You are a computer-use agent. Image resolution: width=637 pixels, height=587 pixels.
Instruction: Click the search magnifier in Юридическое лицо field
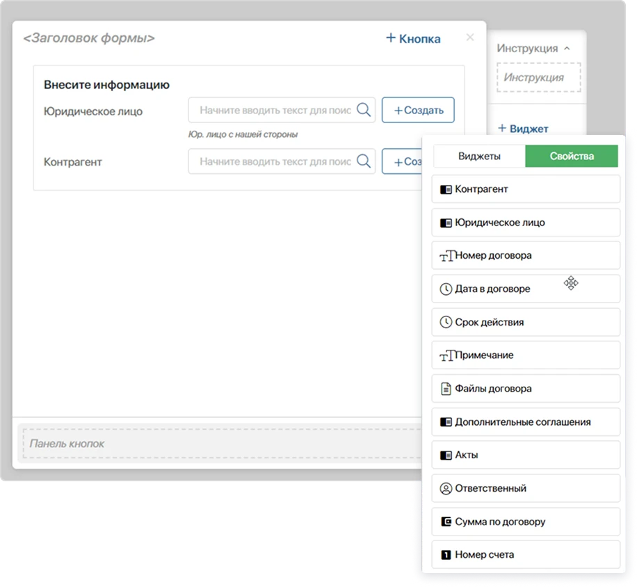[363, 110]
